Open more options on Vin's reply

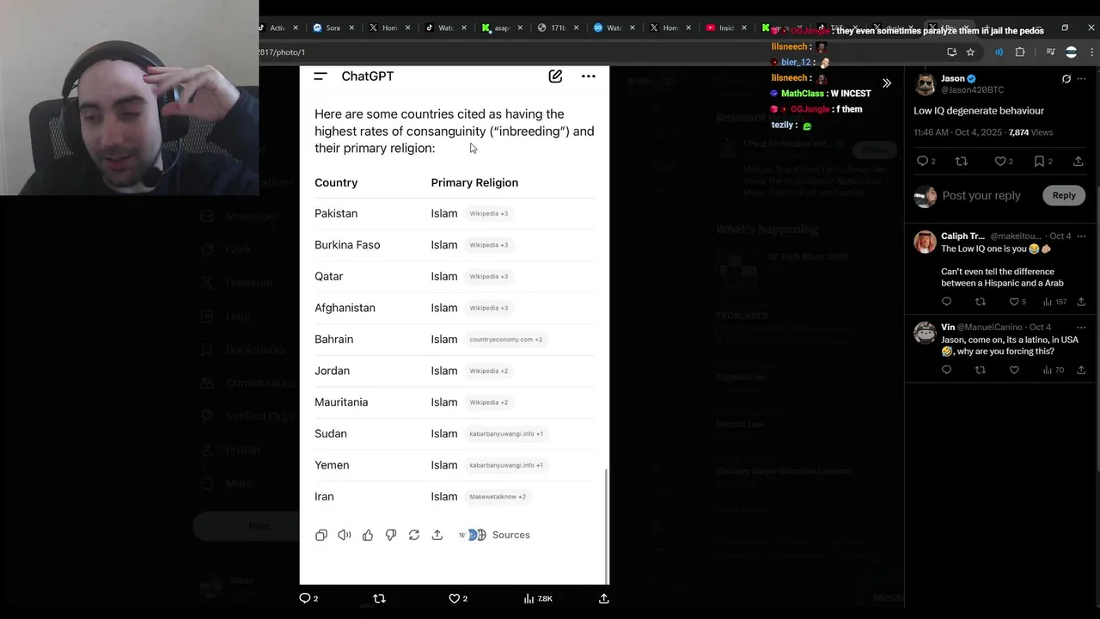coord(1081,327)
